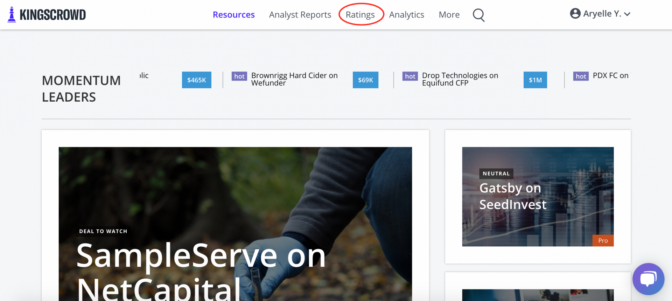Click the MOMENTUM LEADERS heading
The width and height of the screenshot is (672, 301).
tap(81, 89)
